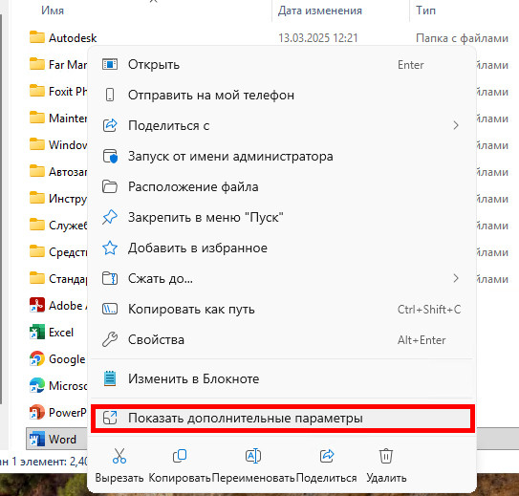Select the 'Автозаг' folder row

[58, 172]
